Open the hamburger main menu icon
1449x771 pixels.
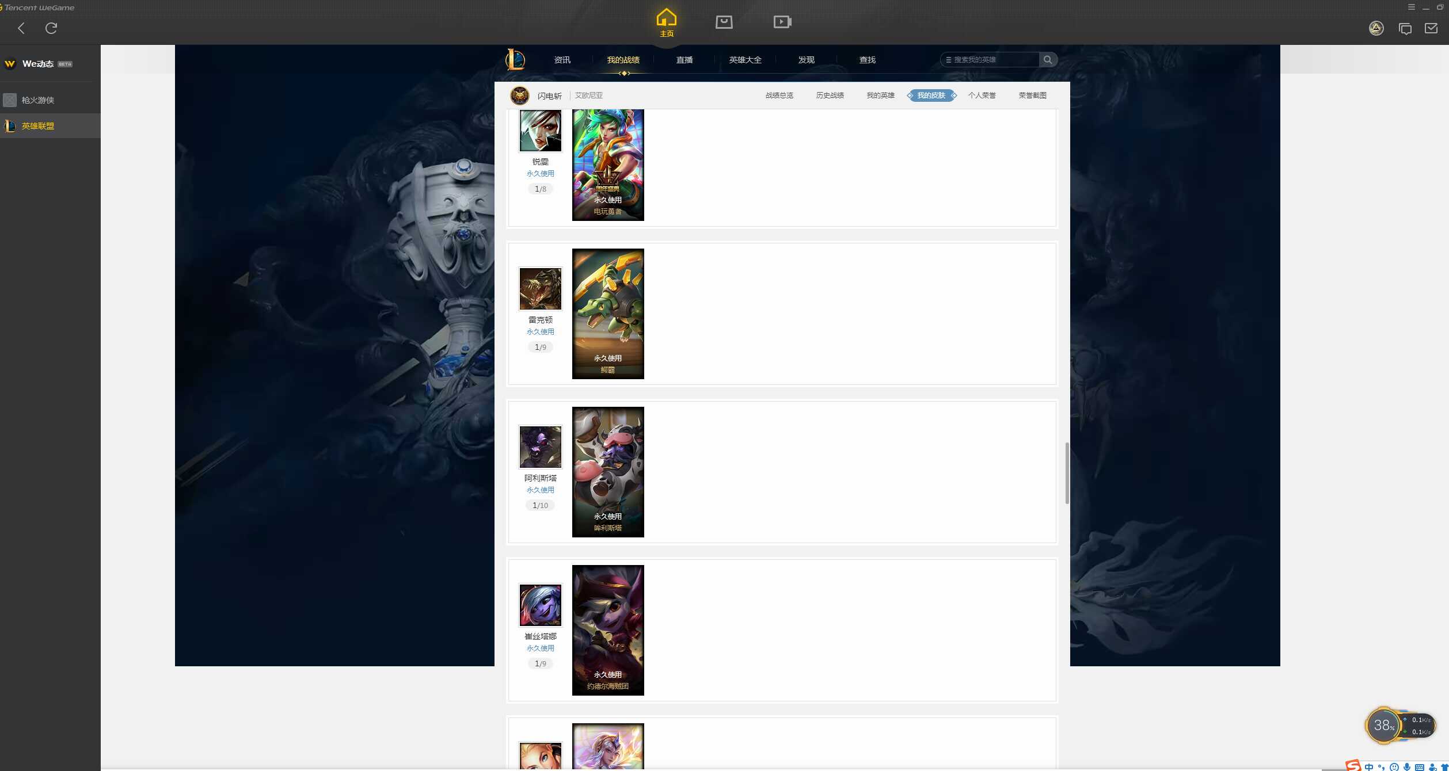1411,7
